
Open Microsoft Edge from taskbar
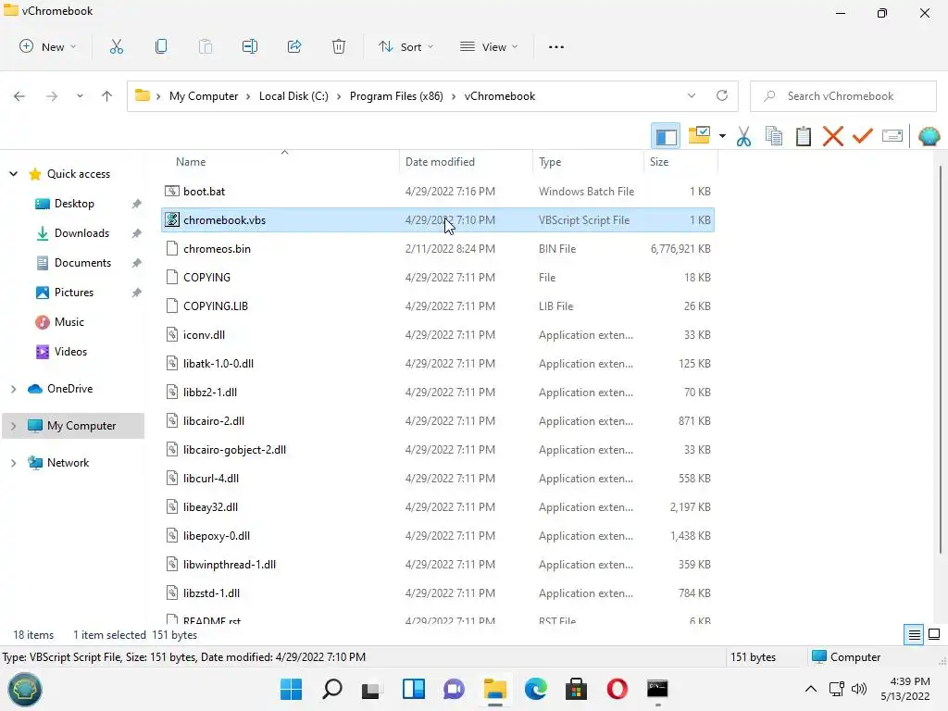click(536, 689)
